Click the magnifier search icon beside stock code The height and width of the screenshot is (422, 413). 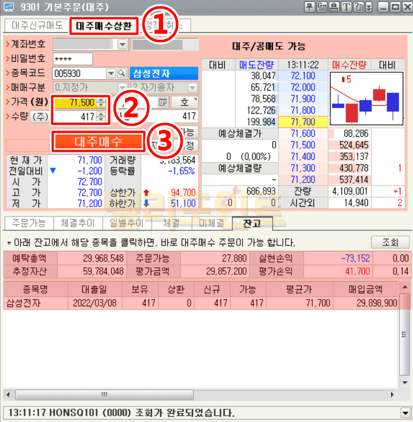click(x=122, y=73)
